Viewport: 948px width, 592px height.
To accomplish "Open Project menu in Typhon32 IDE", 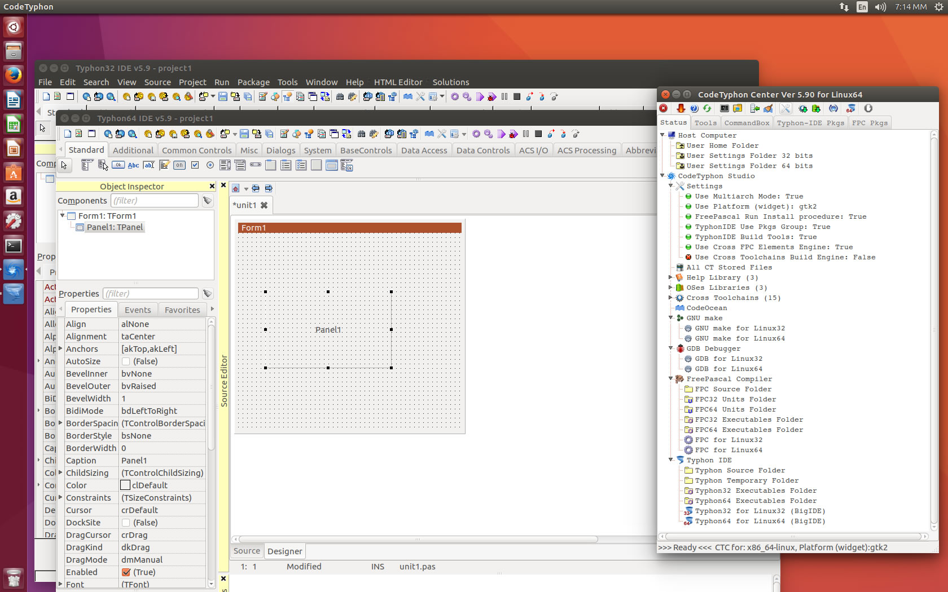I will (x=192, y=82).
